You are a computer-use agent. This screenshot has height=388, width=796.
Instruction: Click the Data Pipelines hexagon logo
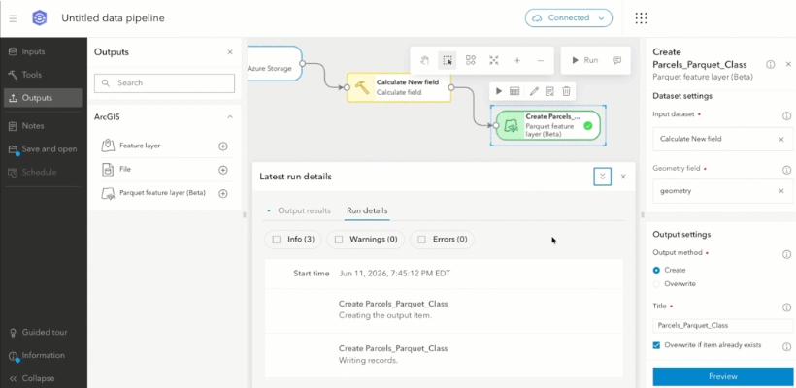click(x=39, y=18)
